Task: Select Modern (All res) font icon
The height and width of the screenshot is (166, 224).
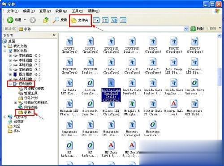Action: click(173, 107)
